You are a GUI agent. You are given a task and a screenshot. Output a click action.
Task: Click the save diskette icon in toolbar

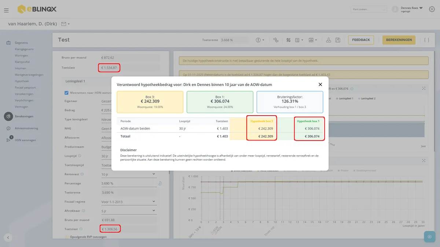338,40
